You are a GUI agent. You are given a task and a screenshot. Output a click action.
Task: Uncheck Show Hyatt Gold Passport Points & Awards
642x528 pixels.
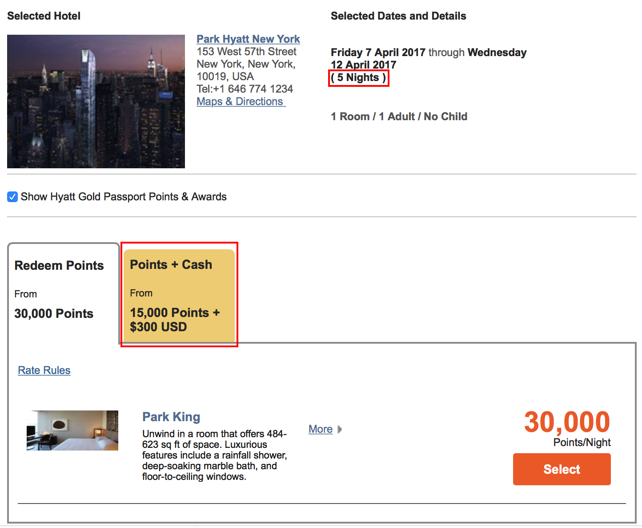(12, 196)
